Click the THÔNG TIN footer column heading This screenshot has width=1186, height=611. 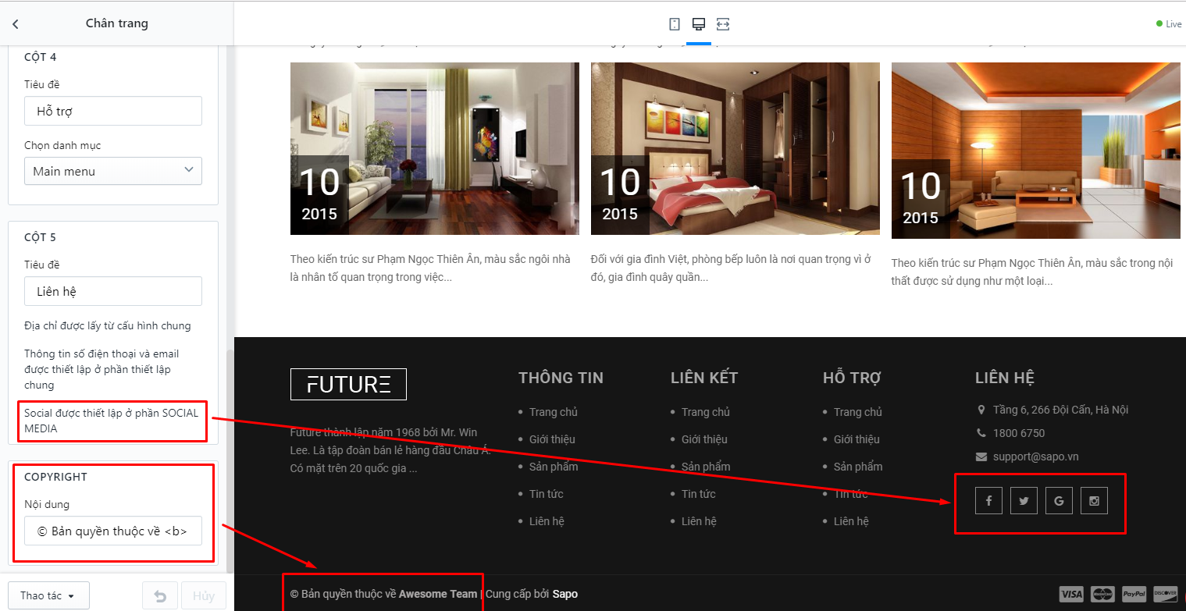[561, 378]
